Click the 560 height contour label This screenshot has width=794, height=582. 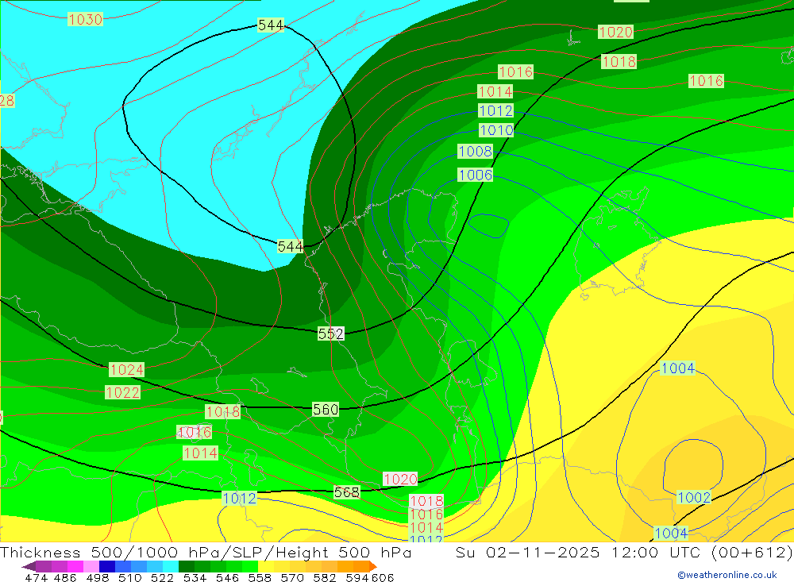coord(326,409)
